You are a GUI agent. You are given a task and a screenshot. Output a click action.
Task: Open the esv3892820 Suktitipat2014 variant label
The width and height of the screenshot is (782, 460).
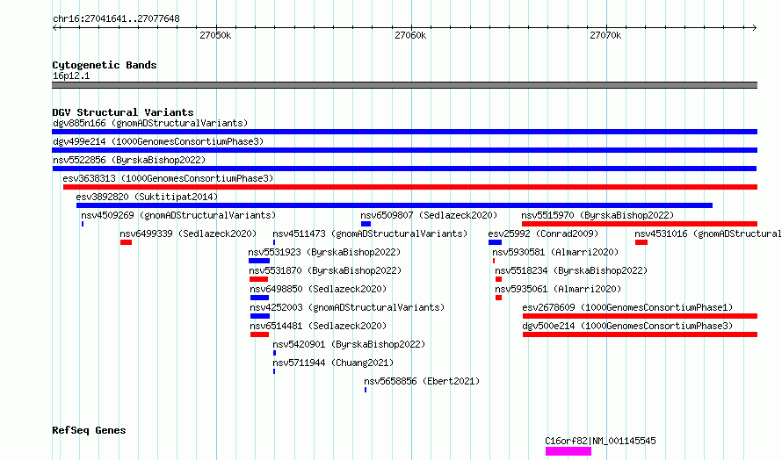pos(147,197)
